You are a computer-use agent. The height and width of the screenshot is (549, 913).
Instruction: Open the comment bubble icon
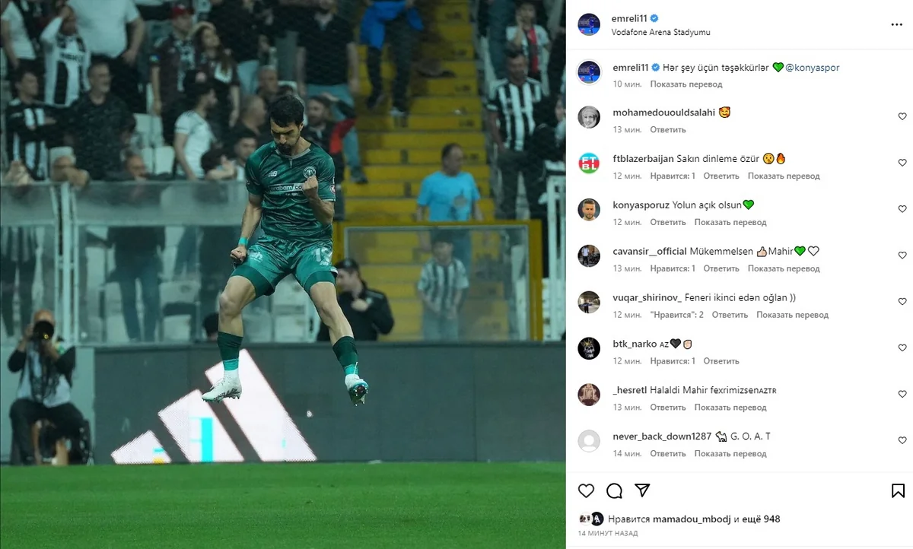coord(614,490)
